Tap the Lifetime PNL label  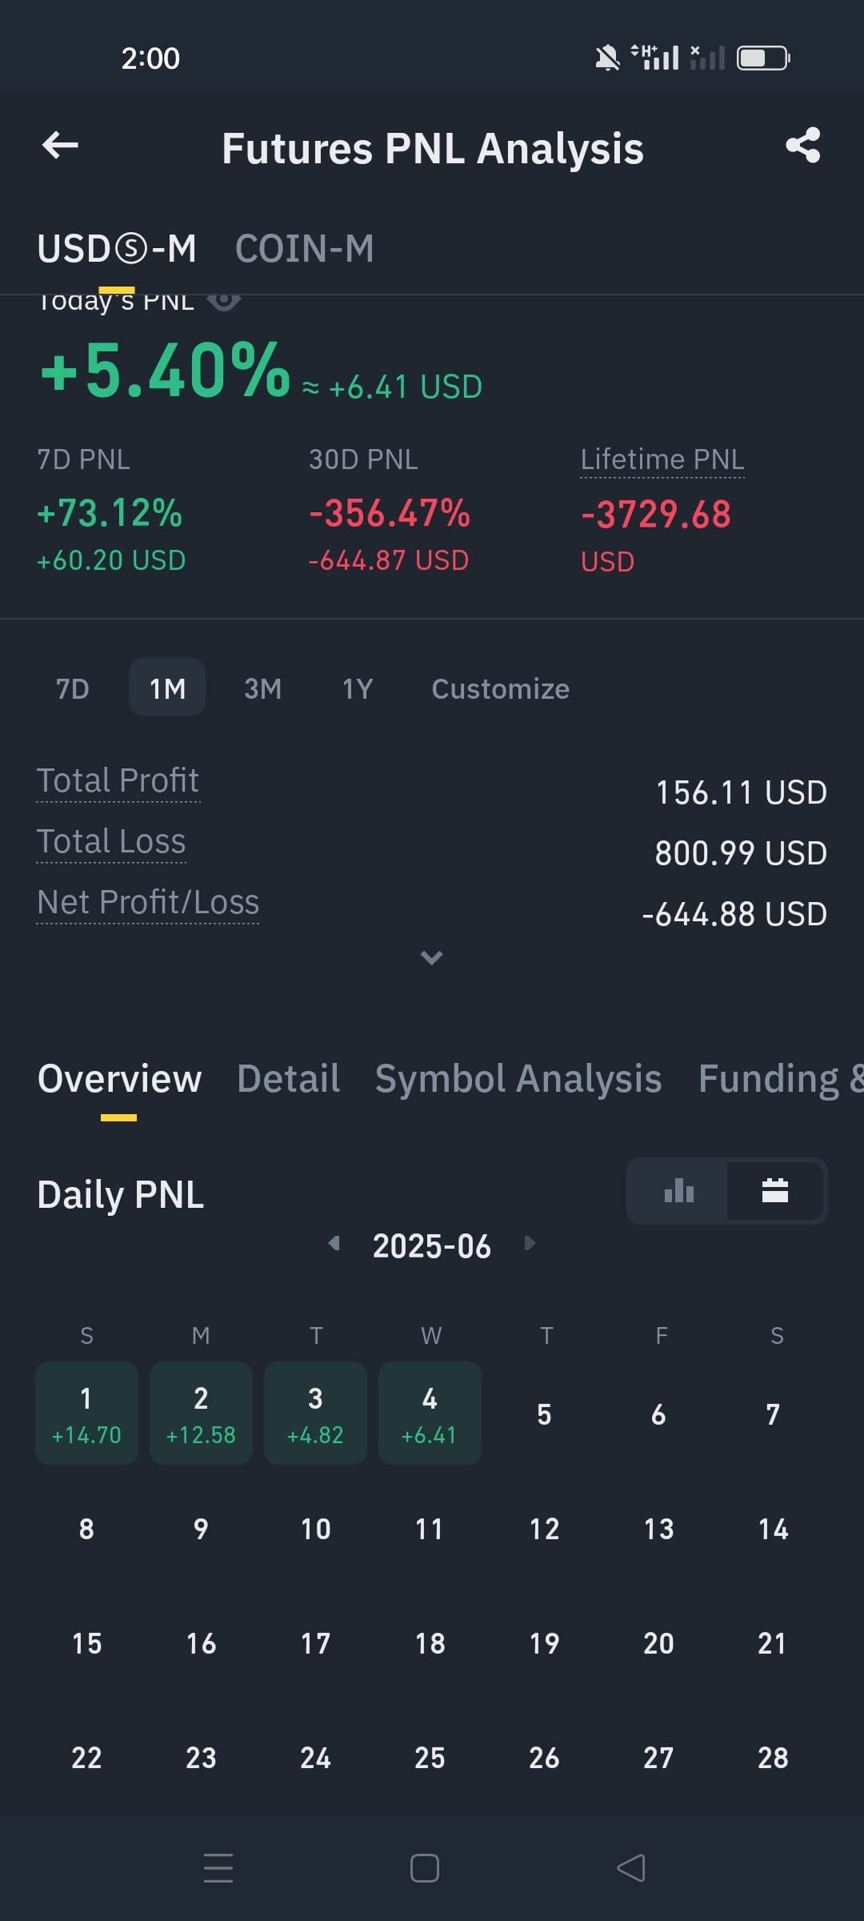click(x=662, y=459)
